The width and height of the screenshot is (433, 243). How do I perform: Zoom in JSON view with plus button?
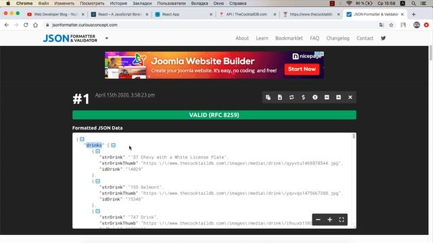(329, 219)
